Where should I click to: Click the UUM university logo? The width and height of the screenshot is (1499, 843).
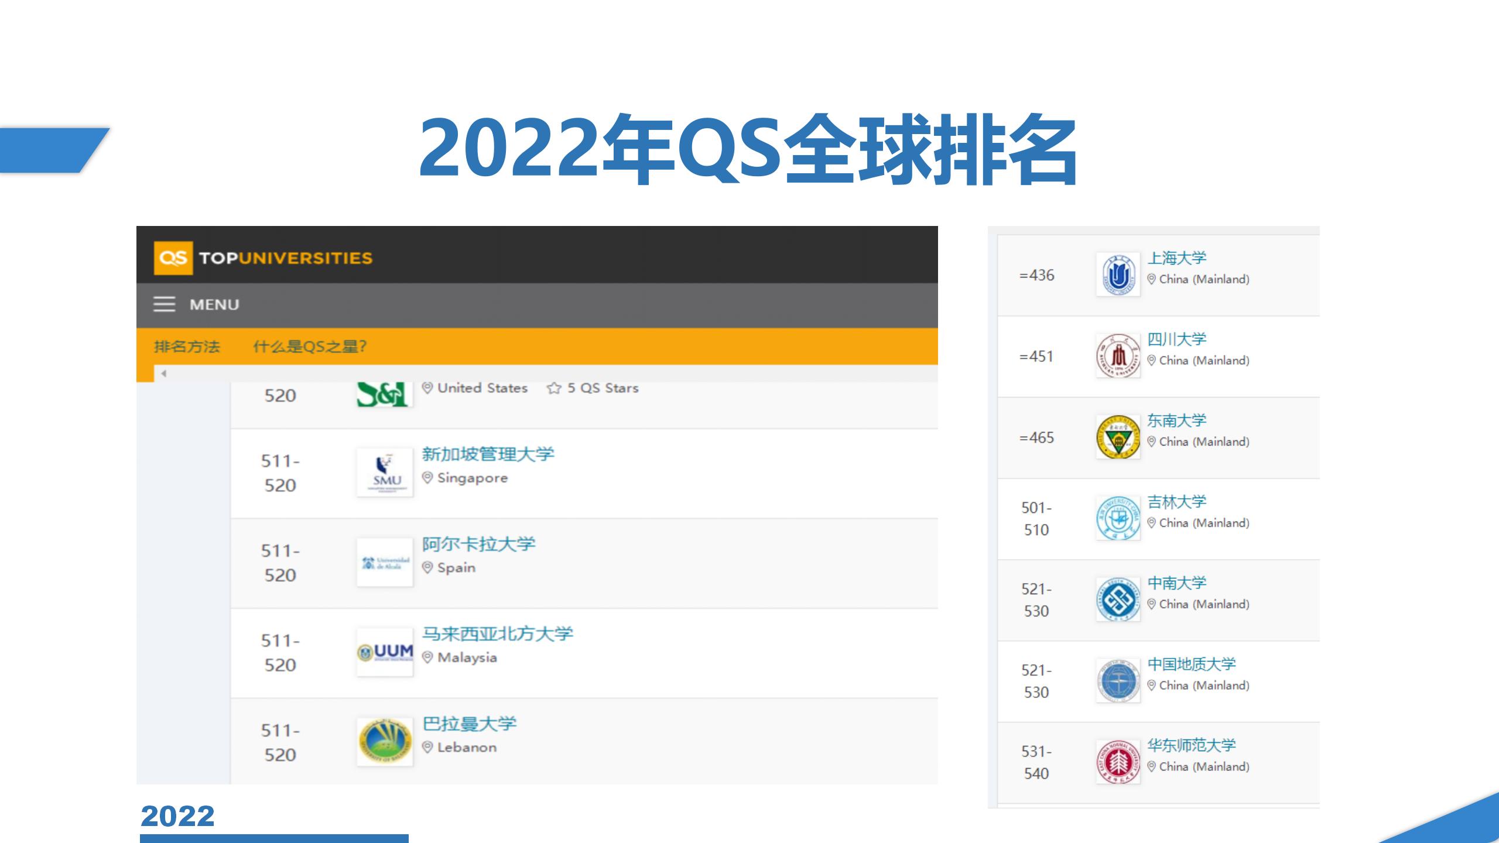click(x=385, y=652)
